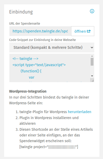Image resolution: width=103 pixels, height=159 pixels.
Task: Click the code box scrollbar down arrow
Action: [x=92, y=76]
